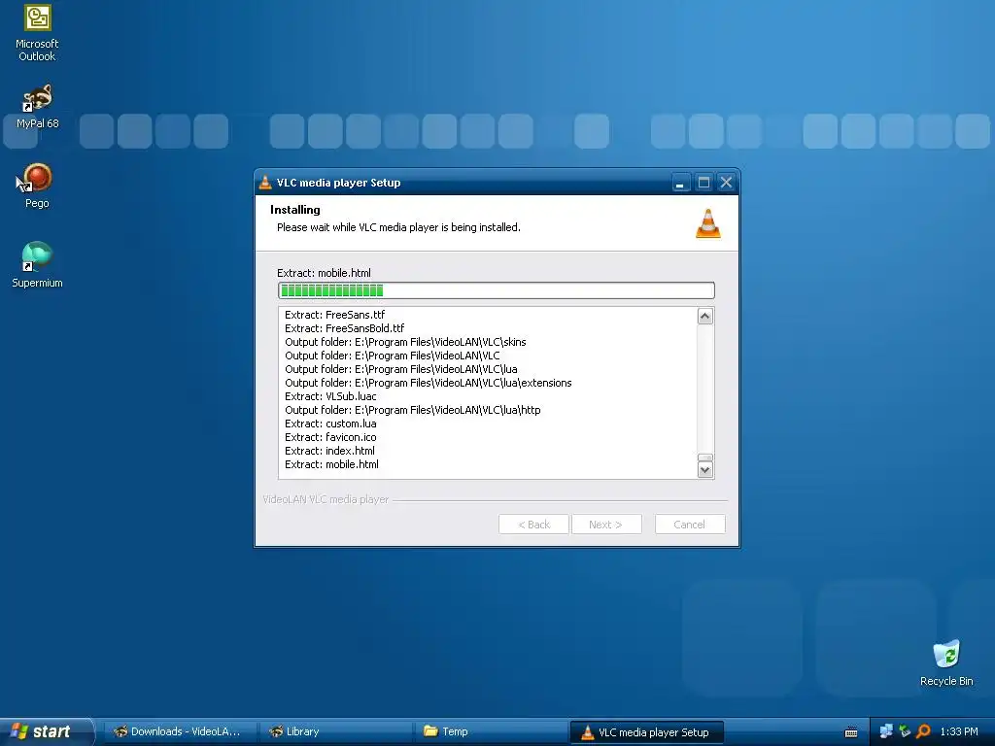Select the log line ending with 'lua\extensions'
This screenshot has width=995, height=746.
click(429, 383)
